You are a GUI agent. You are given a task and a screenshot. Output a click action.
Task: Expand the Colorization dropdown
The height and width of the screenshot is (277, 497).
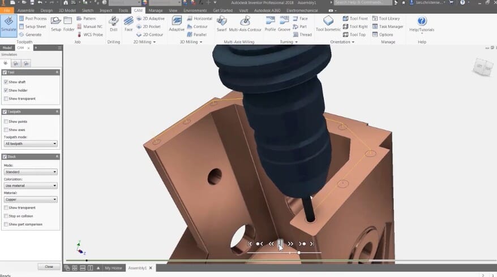pos(31,185)
